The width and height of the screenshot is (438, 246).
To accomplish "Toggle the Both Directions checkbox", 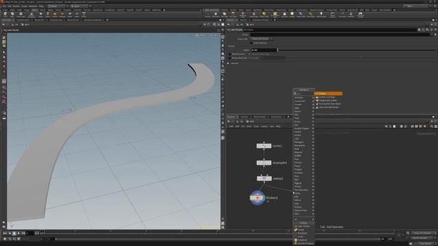I will pos(230,54).
